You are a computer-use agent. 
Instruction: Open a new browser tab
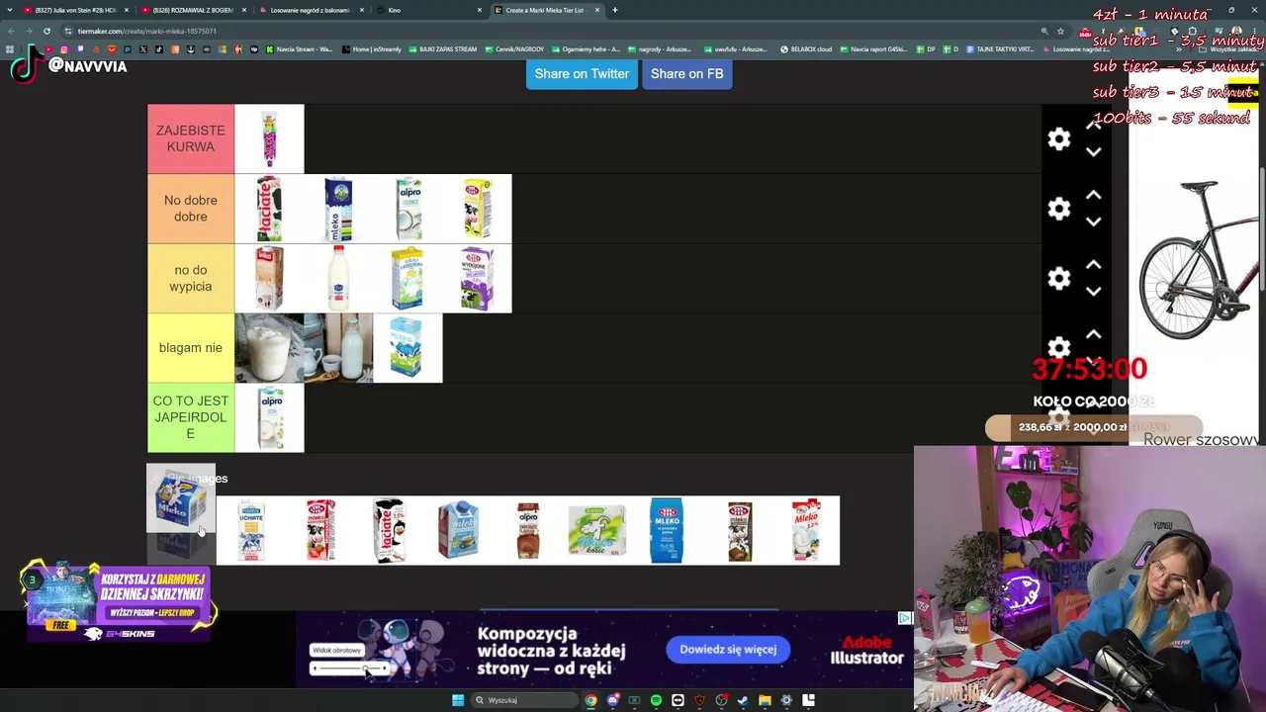click(x=615, y=10)
